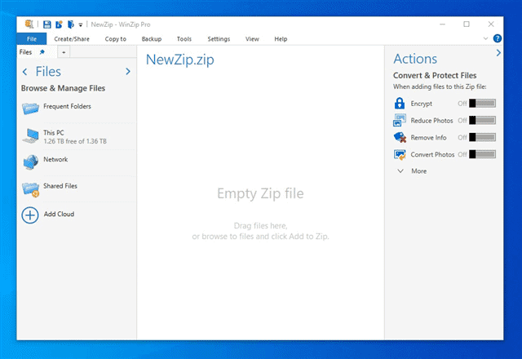Click the Empty Zip file drop area text
This screenshot has height=359, width=522.
tap(260, 193)
